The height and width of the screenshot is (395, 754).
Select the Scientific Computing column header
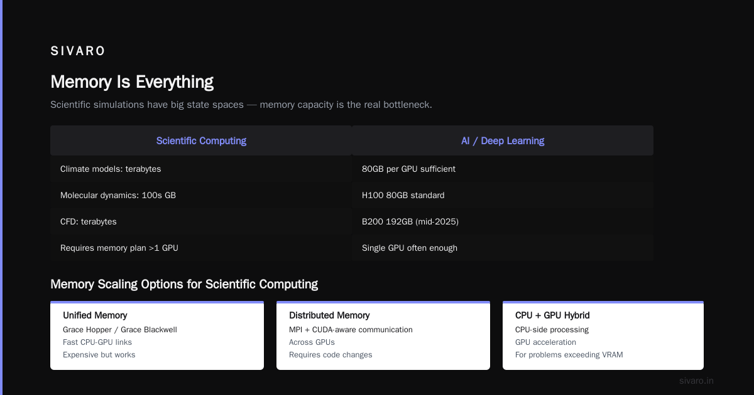(x=201, y=140)
